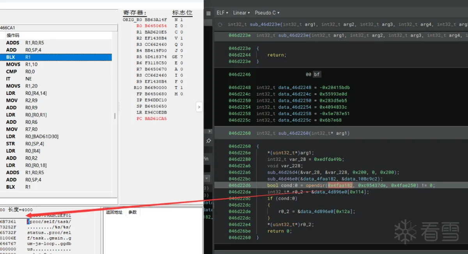Select the LDR R0,[R4,14] instruction

point(56,93)
